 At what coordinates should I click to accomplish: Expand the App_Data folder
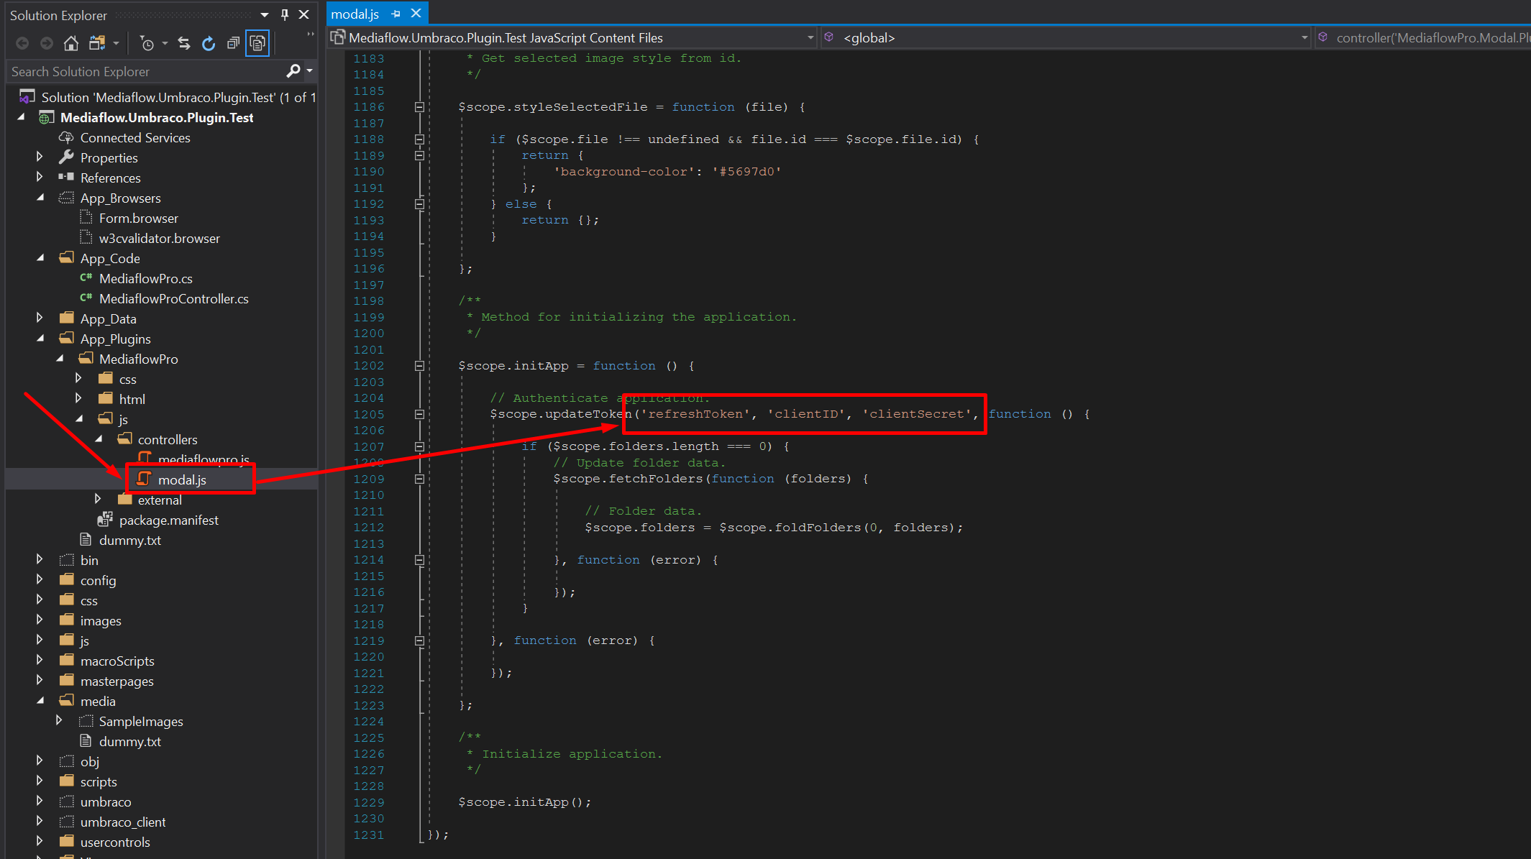40,318
